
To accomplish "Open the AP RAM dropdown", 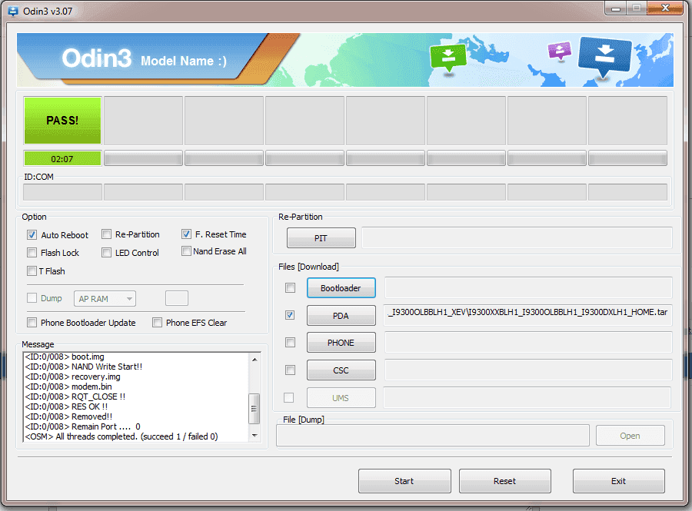I will pos(105,298).
